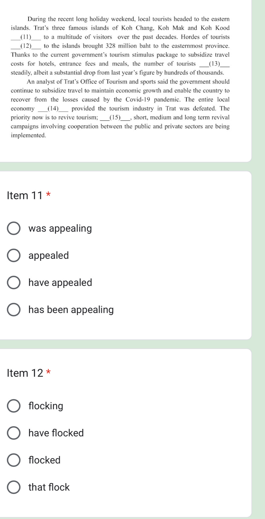
Task: Mark the 'that flock' radio button
Action: [x=14, y=487]
